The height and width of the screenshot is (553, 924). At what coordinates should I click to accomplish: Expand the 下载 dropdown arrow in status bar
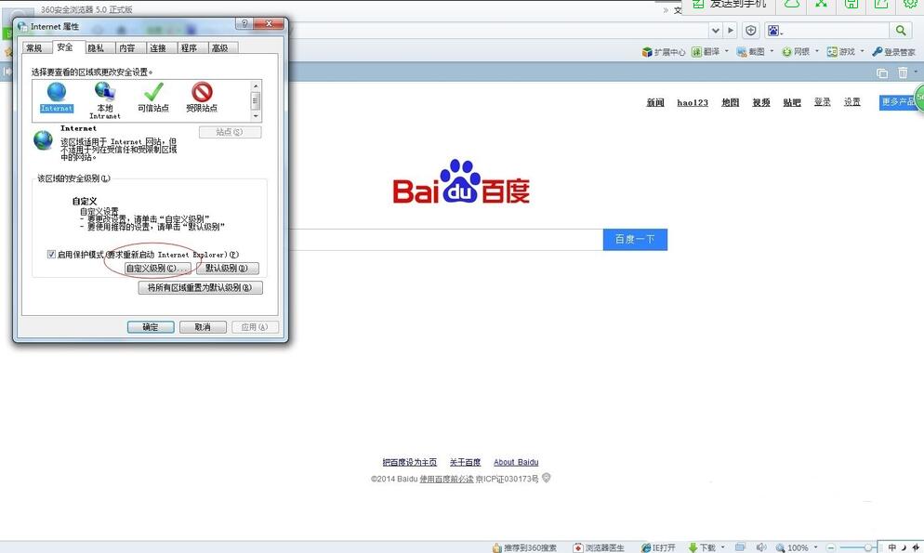click(x=723, y=547)
